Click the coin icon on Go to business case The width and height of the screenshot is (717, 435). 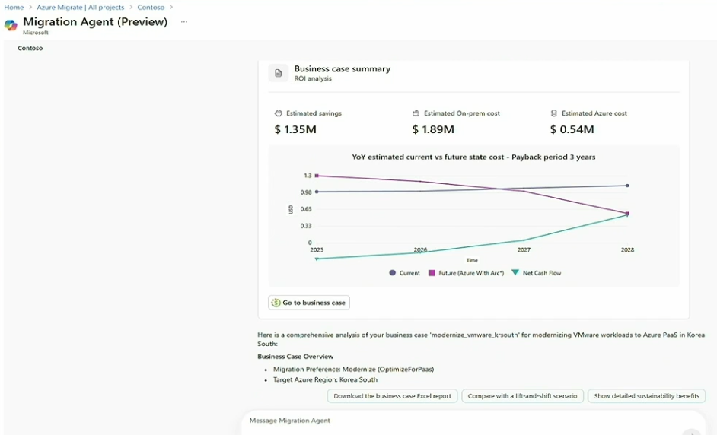click(276, 303)
